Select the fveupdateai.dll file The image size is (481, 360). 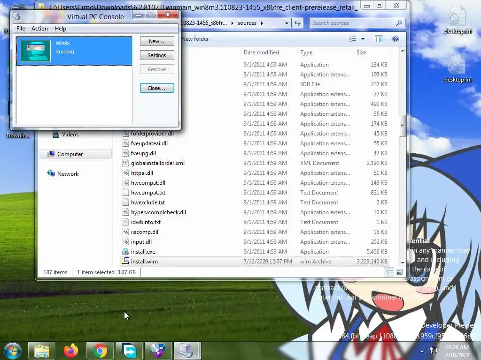(x=149, y=143)
